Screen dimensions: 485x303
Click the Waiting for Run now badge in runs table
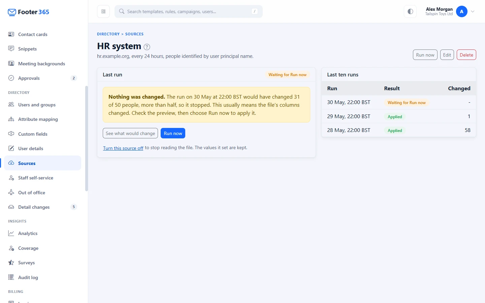(407, 103)
